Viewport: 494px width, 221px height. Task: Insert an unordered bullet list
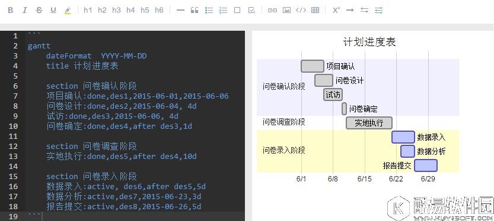pyautogui.click(x=209, y=11)
